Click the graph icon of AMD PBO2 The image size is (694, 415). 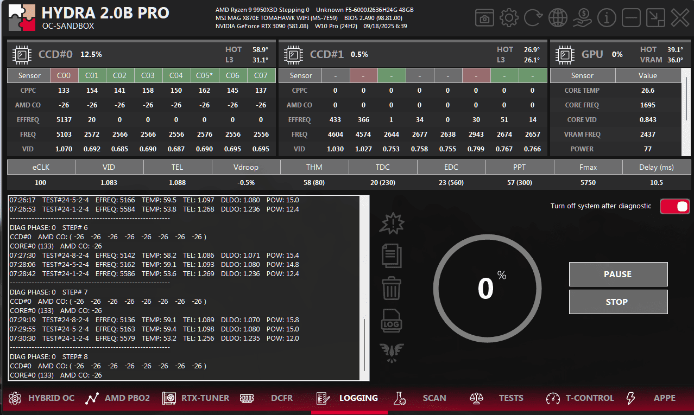(x=92, y=398)
